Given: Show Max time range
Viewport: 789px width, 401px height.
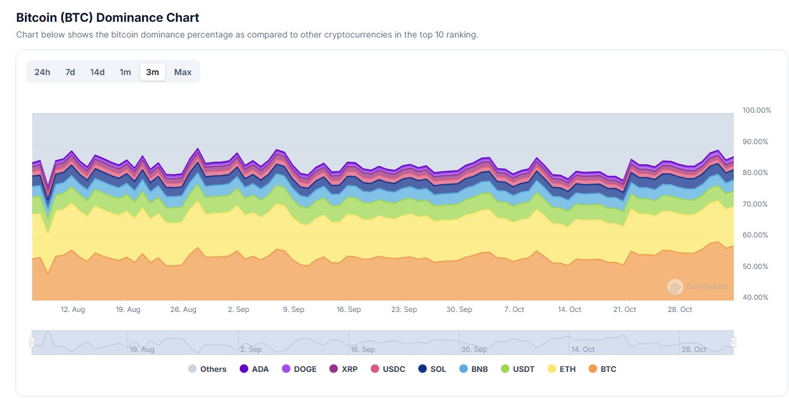Looking at the screenshot, I should (183, 72).
